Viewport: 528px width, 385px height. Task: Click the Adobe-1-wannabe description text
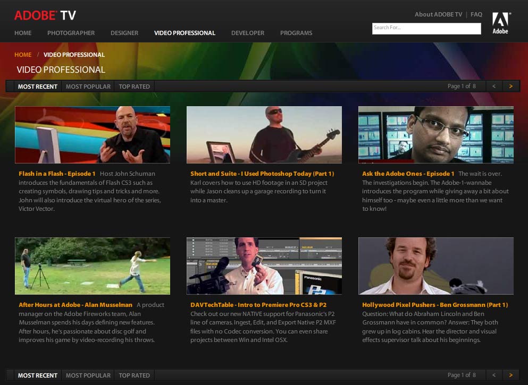point(435,191)
